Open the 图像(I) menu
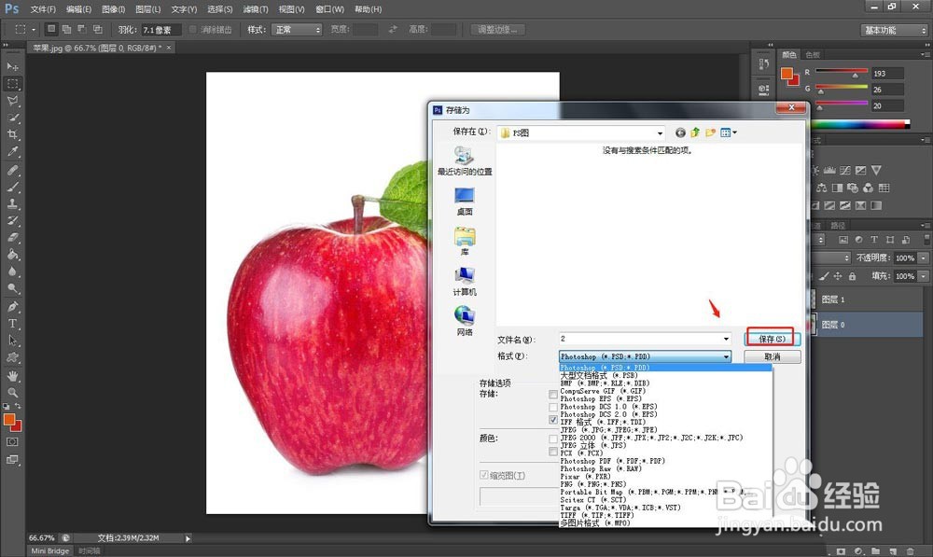The width and height of the screenshot is (933, 557). (x=113, y=9)
